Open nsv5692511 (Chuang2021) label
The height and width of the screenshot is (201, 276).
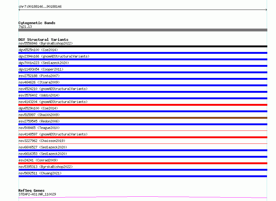[40, 173]
